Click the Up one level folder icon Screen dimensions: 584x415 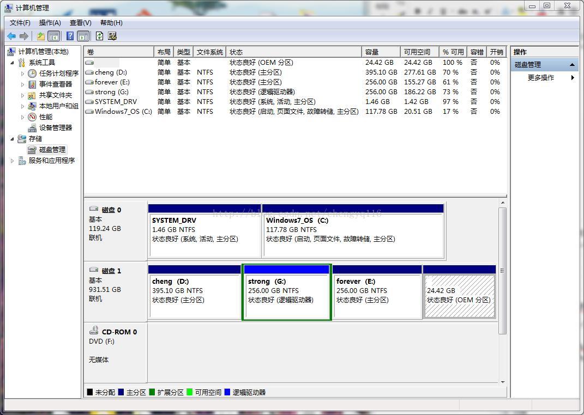[40, 36]
